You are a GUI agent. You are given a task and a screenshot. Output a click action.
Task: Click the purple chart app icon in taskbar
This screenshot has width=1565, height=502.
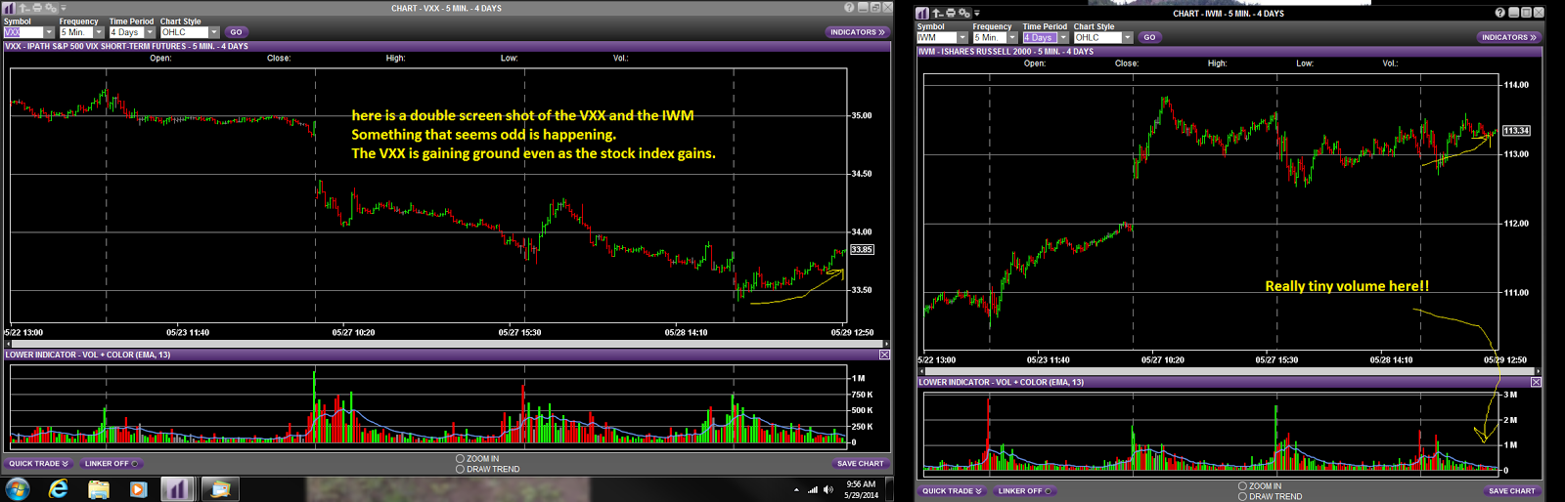[178, 488]
